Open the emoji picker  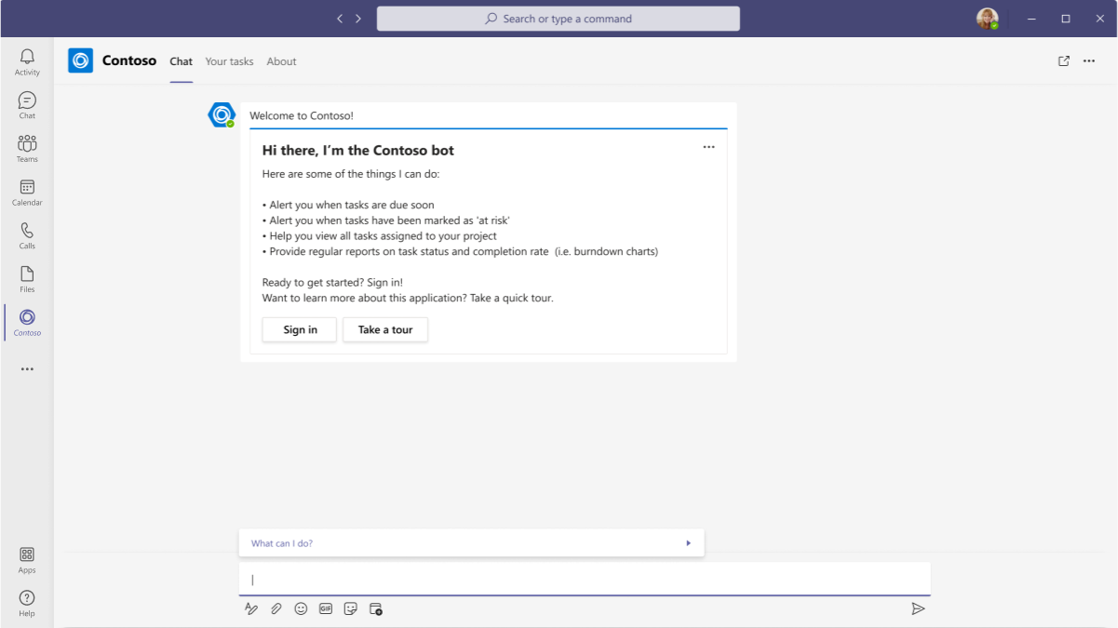[x=301, y=608]
